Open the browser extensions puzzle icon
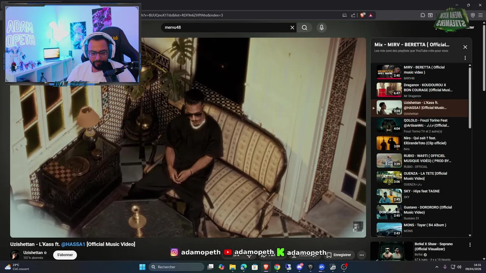Screen dimensions: 486x273 (423, 15)
